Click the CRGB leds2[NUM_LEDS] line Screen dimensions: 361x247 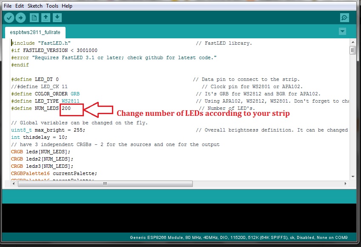coord(42,159)
